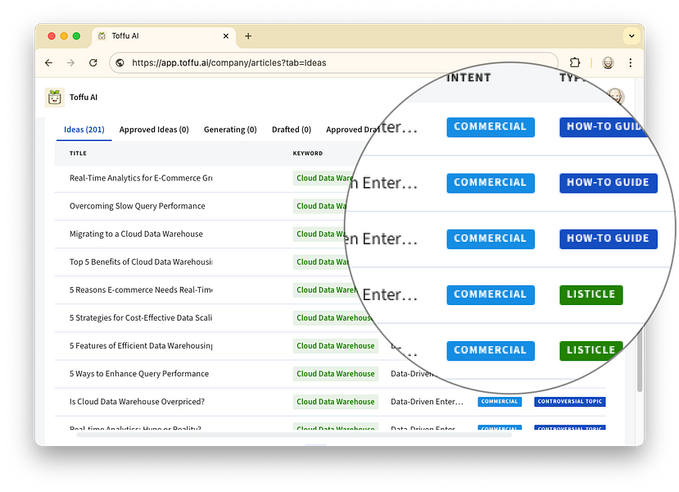
Task: Click the horizontal table scrollbar
Action: (294, 435)
